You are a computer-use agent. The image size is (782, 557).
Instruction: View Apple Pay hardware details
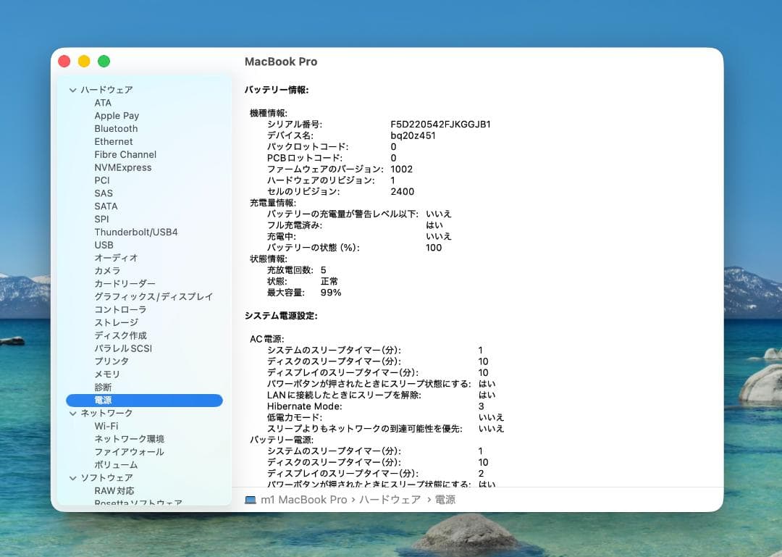tap(117, 115)
